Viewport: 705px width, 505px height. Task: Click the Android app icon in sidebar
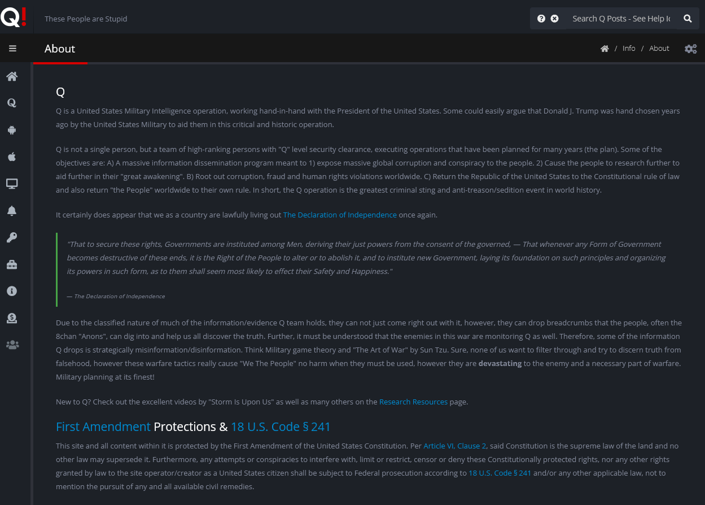coord(12,130)
